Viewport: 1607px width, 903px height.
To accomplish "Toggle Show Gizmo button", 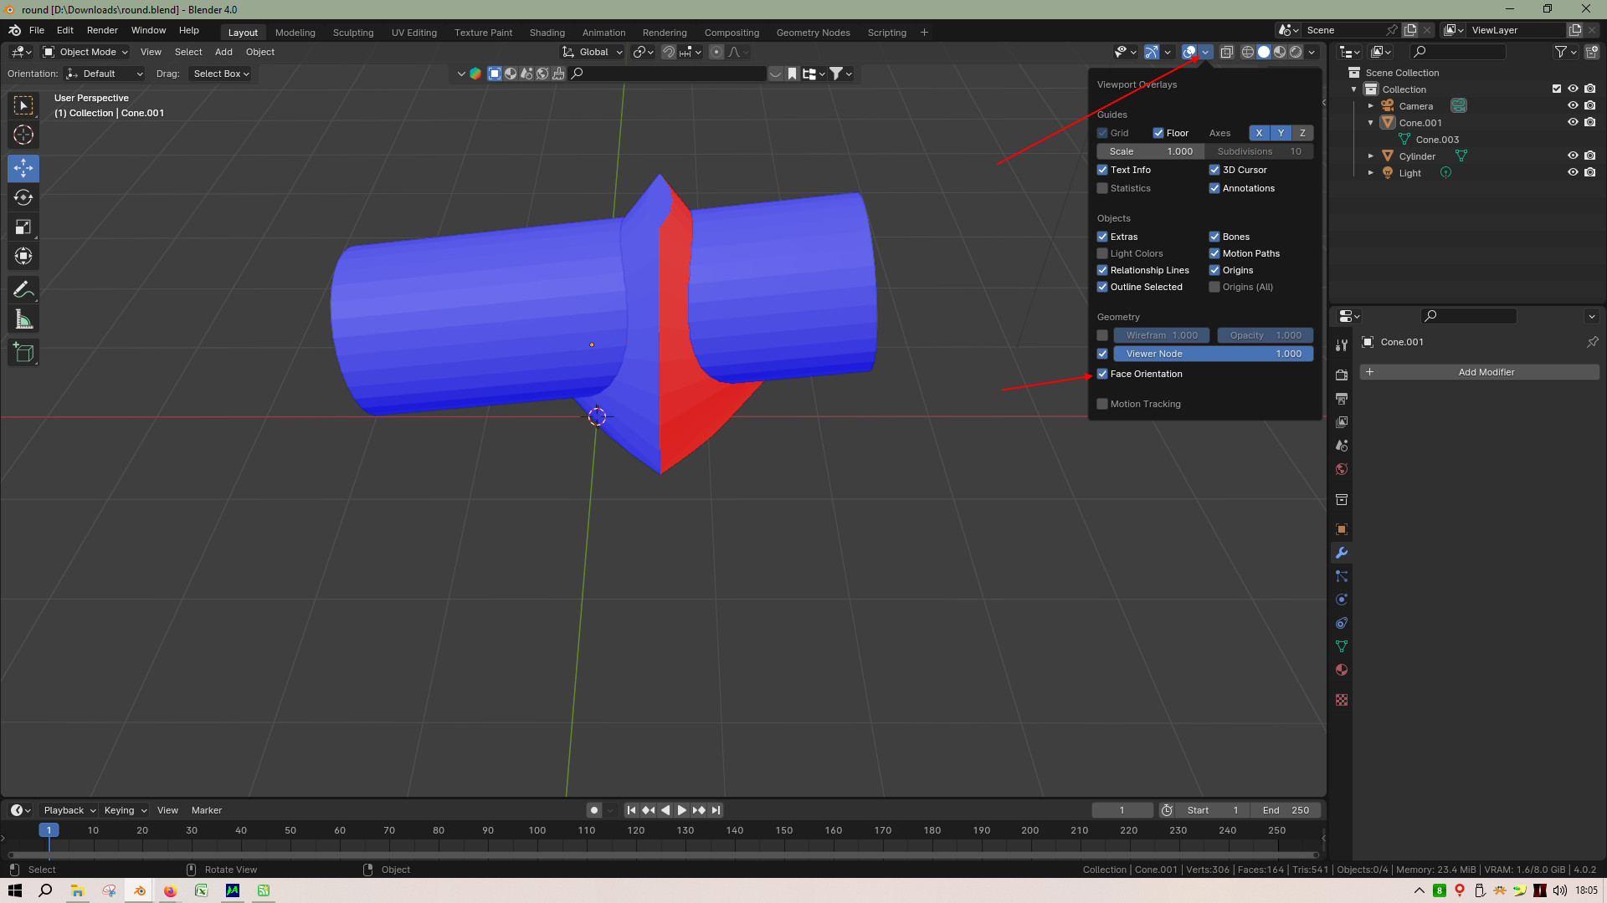I will point(1152,52).
